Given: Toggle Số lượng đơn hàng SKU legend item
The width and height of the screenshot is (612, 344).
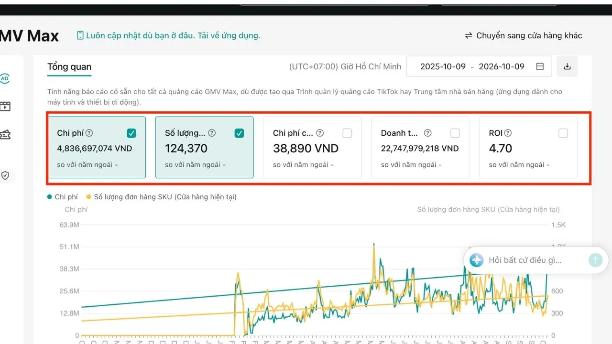Looking at the screenshot, I should [x=162, y=197].
